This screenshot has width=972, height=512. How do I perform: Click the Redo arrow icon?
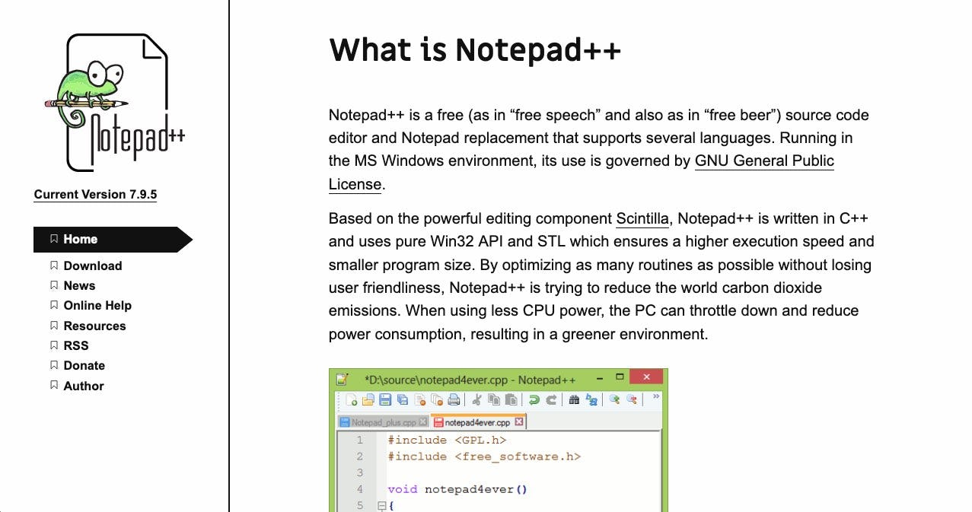coord(552,401)
